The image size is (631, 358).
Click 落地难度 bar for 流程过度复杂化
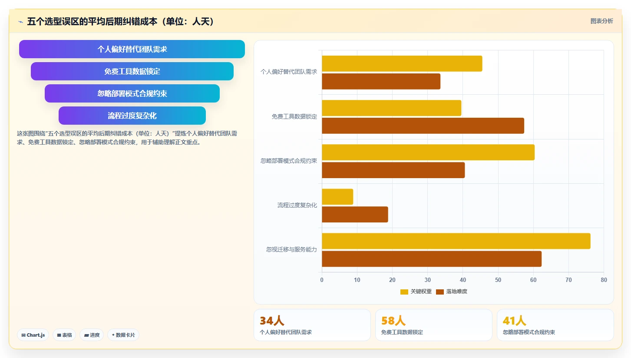click(x=355, y=214)
